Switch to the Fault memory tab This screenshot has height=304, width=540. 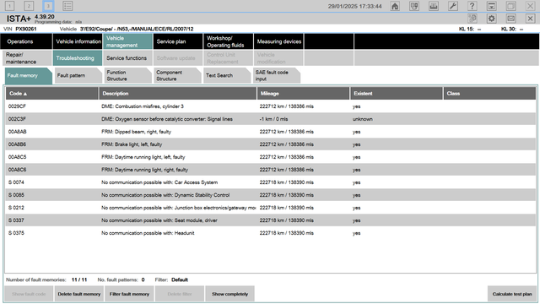pos(28,75)
